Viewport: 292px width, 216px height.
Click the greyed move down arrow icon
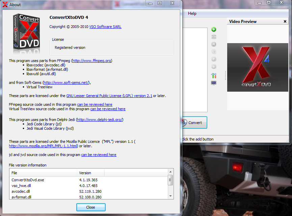pyautogui.click(x=214, y=66)
